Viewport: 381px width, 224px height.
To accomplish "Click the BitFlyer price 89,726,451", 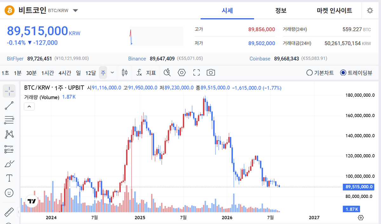I will pyautogui.click(x=39, y=59).
